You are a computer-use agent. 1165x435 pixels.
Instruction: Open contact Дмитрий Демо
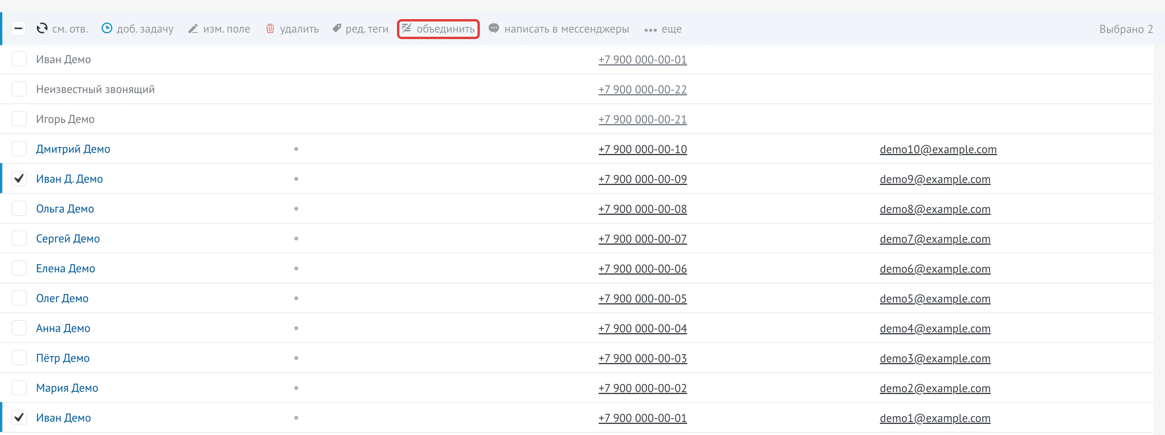[x=73, y=149]
